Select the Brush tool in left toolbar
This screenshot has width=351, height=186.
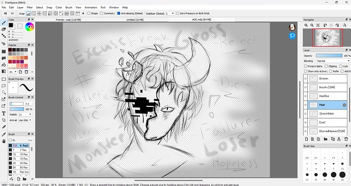[4, 23]
